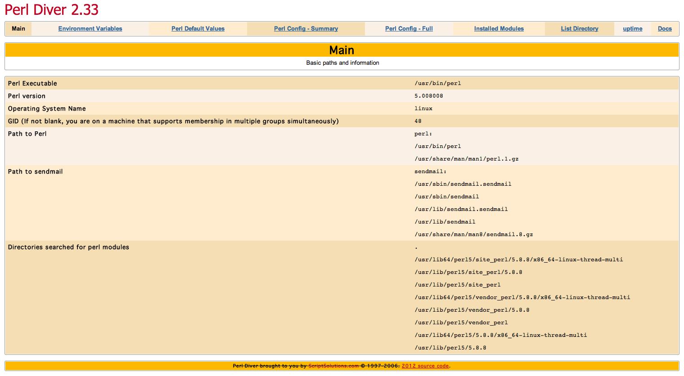Click the Perl Diver 2.33 page title

tap(52, 9)
